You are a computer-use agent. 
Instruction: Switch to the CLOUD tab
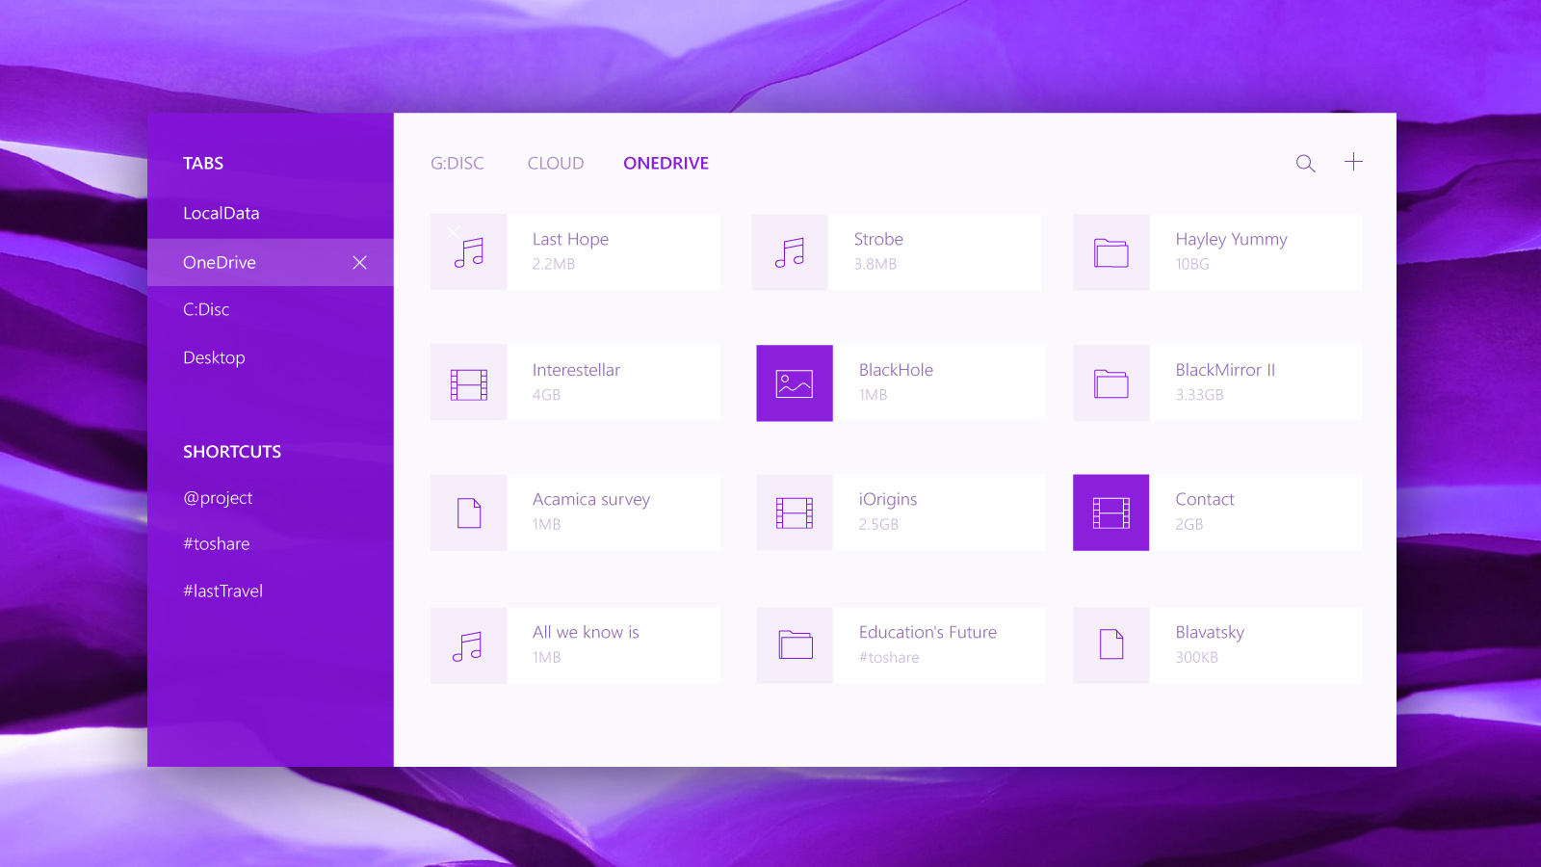point(556,164)
